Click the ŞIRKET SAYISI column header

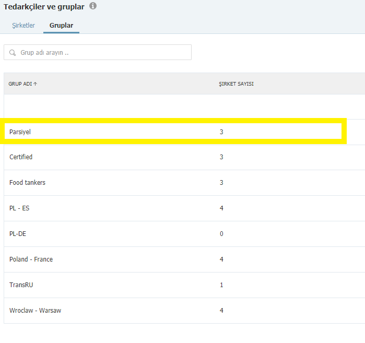236,84
